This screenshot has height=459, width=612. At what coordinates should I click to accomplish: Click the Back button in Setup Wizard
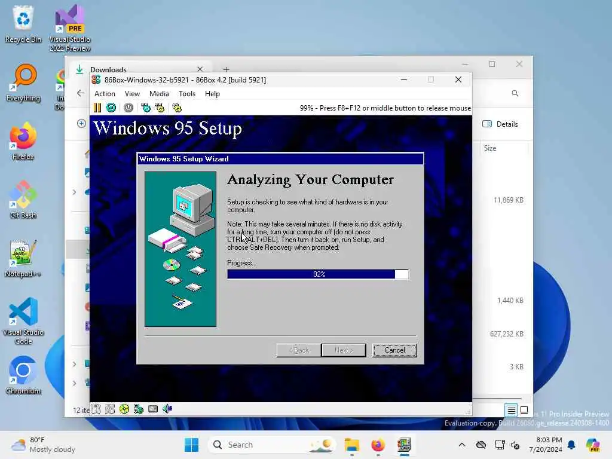[299, 350]
